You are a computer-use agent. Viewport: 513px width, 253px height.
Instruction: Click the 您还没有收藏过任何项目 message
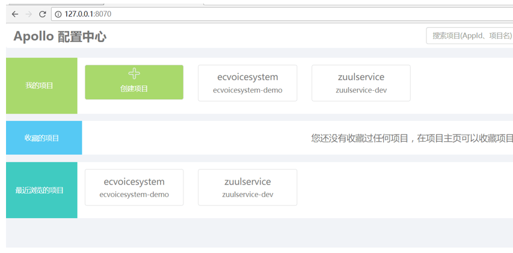coord(412,139)
